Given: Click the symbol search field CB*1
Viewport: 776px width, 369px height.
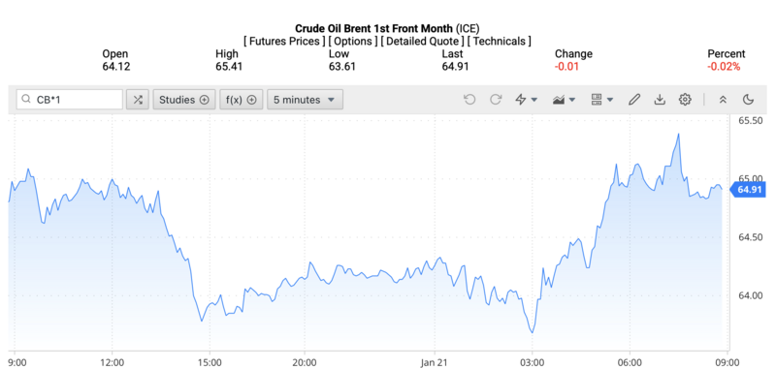Looking at the screenshot, I should [x=69, y=100].
